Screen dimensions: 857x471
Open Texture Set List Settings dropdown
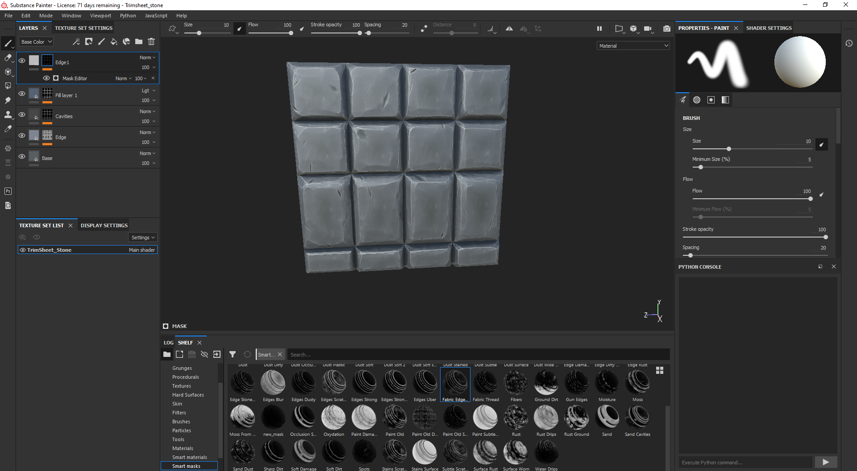click(143, 238)
